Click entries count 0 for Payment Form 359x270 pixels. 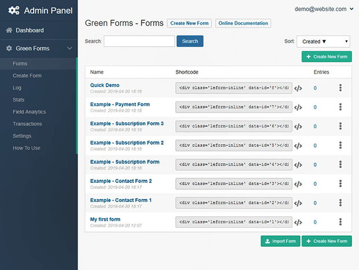tap(315, 107)
